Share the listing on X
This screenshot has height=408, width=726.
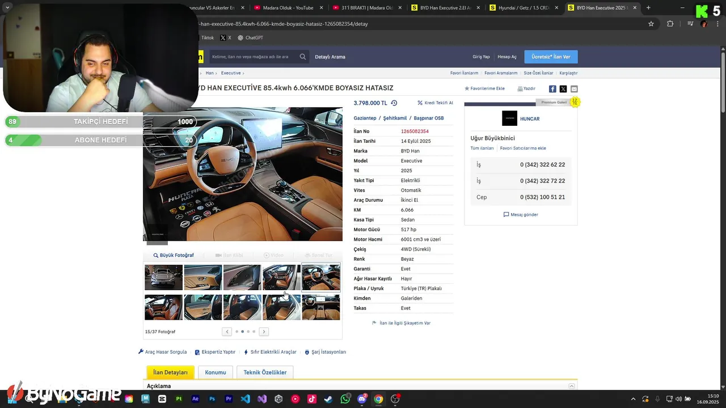563,89
